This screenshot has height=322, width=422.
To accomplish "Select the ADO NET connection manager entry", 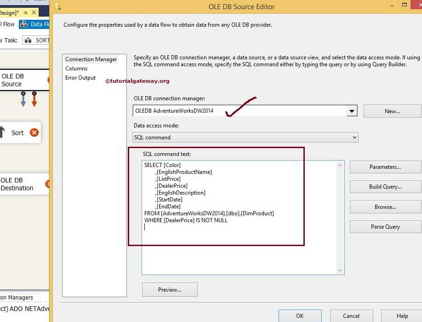I will pos(25,309).
